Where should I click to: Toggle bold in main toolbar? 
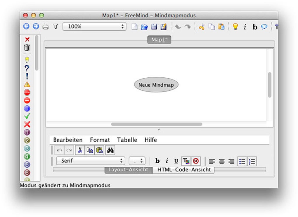tap(255, 27)
